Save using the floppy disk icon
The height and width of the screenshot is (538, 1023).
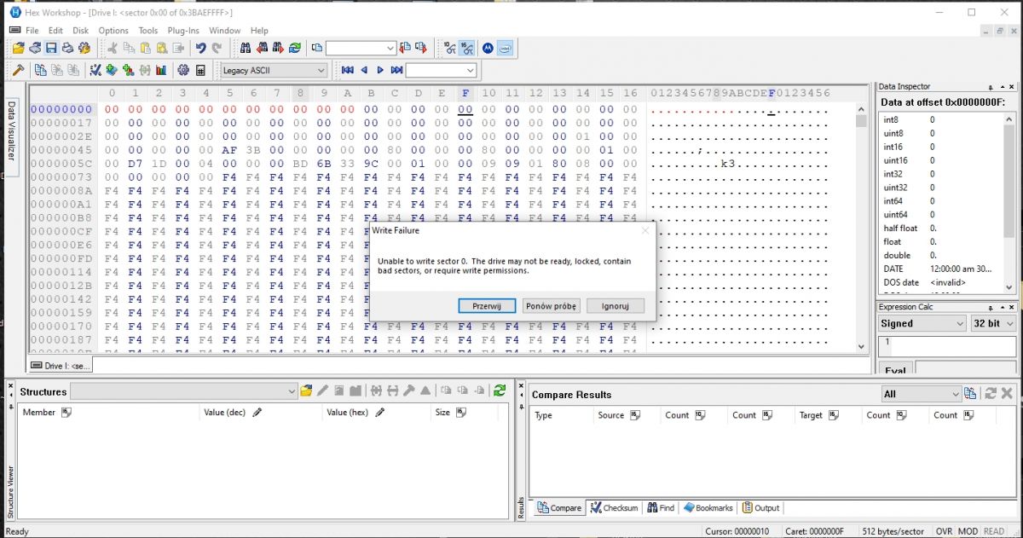point(51,49)
